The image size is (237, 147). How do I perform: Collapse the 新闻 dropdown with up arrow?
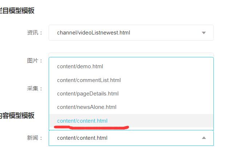pyautogui.click(x=204, y=138)
